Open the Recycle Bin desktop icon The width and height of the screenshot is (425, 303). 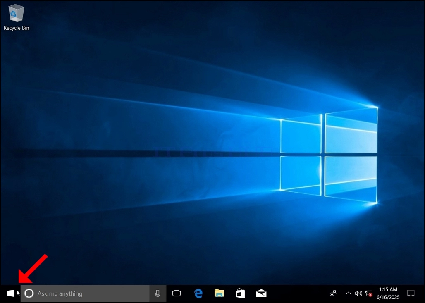coord(16,17)
